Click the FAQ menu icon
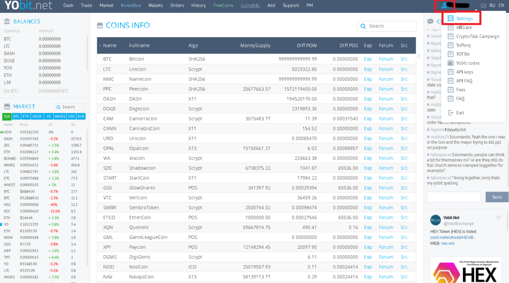This screenshot has height=283, width=509. coord(450,99)
